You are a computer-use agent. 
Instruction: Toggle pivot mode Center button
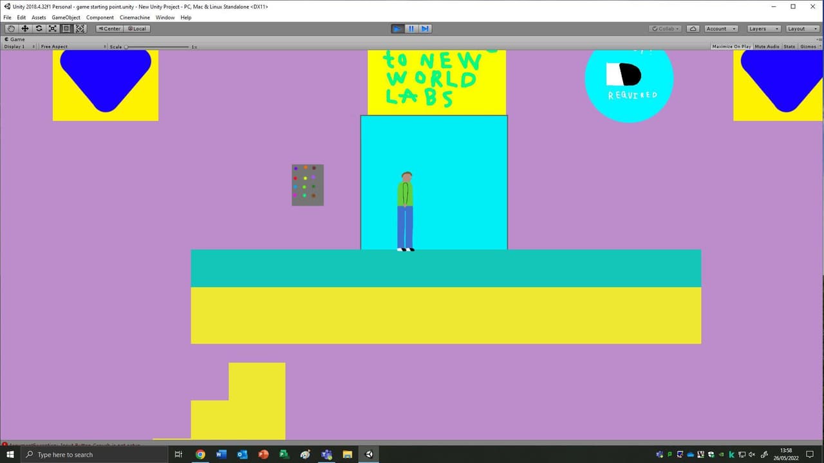[x=109, y=28]
